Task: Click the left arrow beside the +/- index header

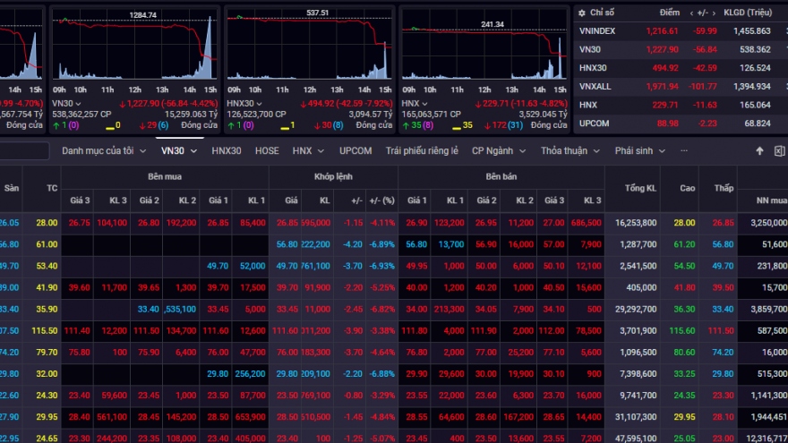Action: point(690,13)
